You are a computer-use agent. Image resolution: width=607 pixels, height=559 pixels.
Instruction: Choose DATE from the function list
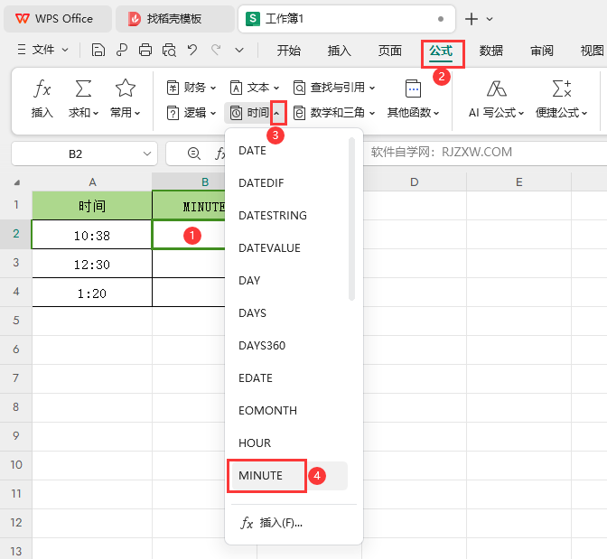coord(289,151)
